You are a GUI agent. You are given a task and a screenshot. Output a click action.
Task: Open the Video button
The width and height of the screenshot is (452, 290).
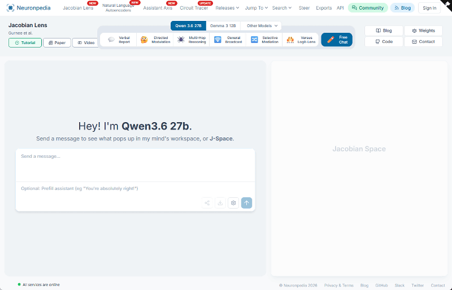[86, 43]
